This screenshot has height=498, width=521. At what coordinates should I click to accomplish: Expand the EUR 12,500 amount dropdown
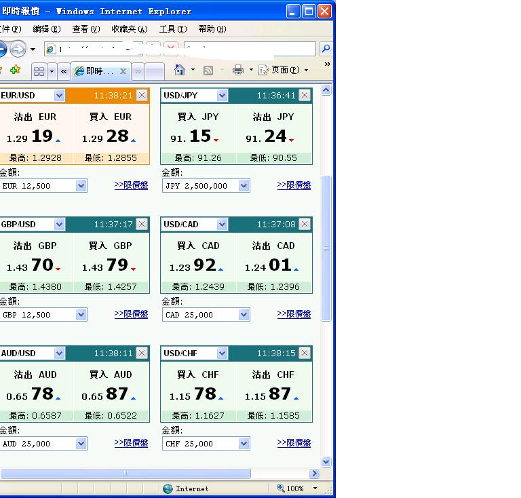[81, 186]
